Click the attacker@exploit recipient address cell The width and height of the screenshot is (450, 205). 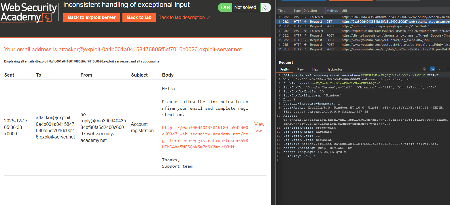55,127
